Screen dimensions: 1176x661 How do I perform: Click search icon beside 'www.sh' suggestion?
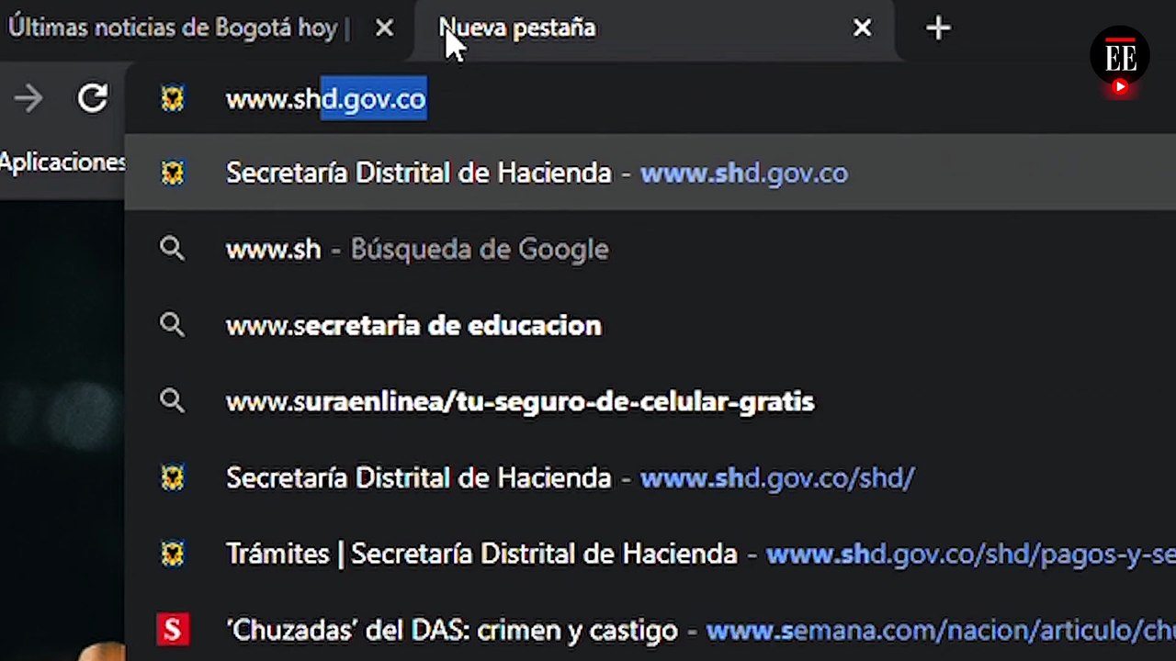click(x=172, y=249)
